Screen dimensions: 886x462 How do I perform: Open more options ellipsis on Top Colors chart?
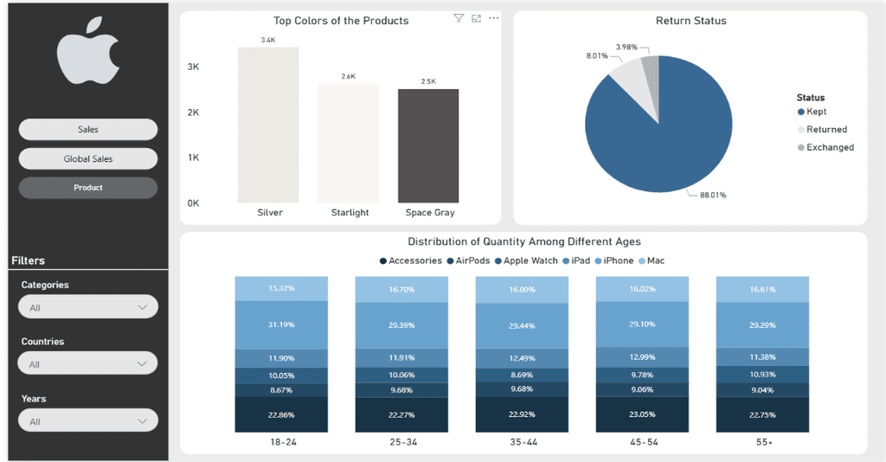[x=494, y=18]
